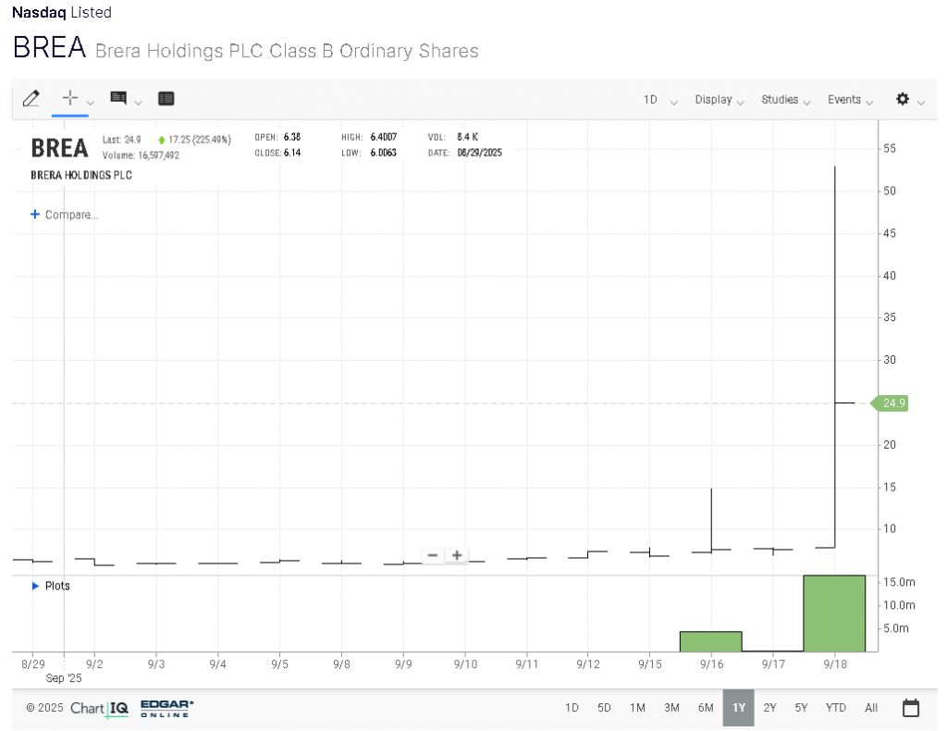947x731 pixels.
Task: Open the table view list icon
Action: (166, 99)
